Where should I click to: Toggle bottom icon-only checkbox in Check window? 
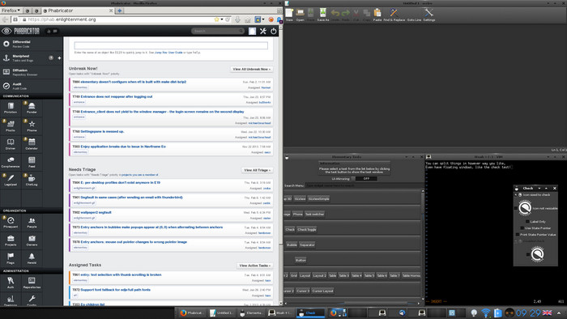528,254
